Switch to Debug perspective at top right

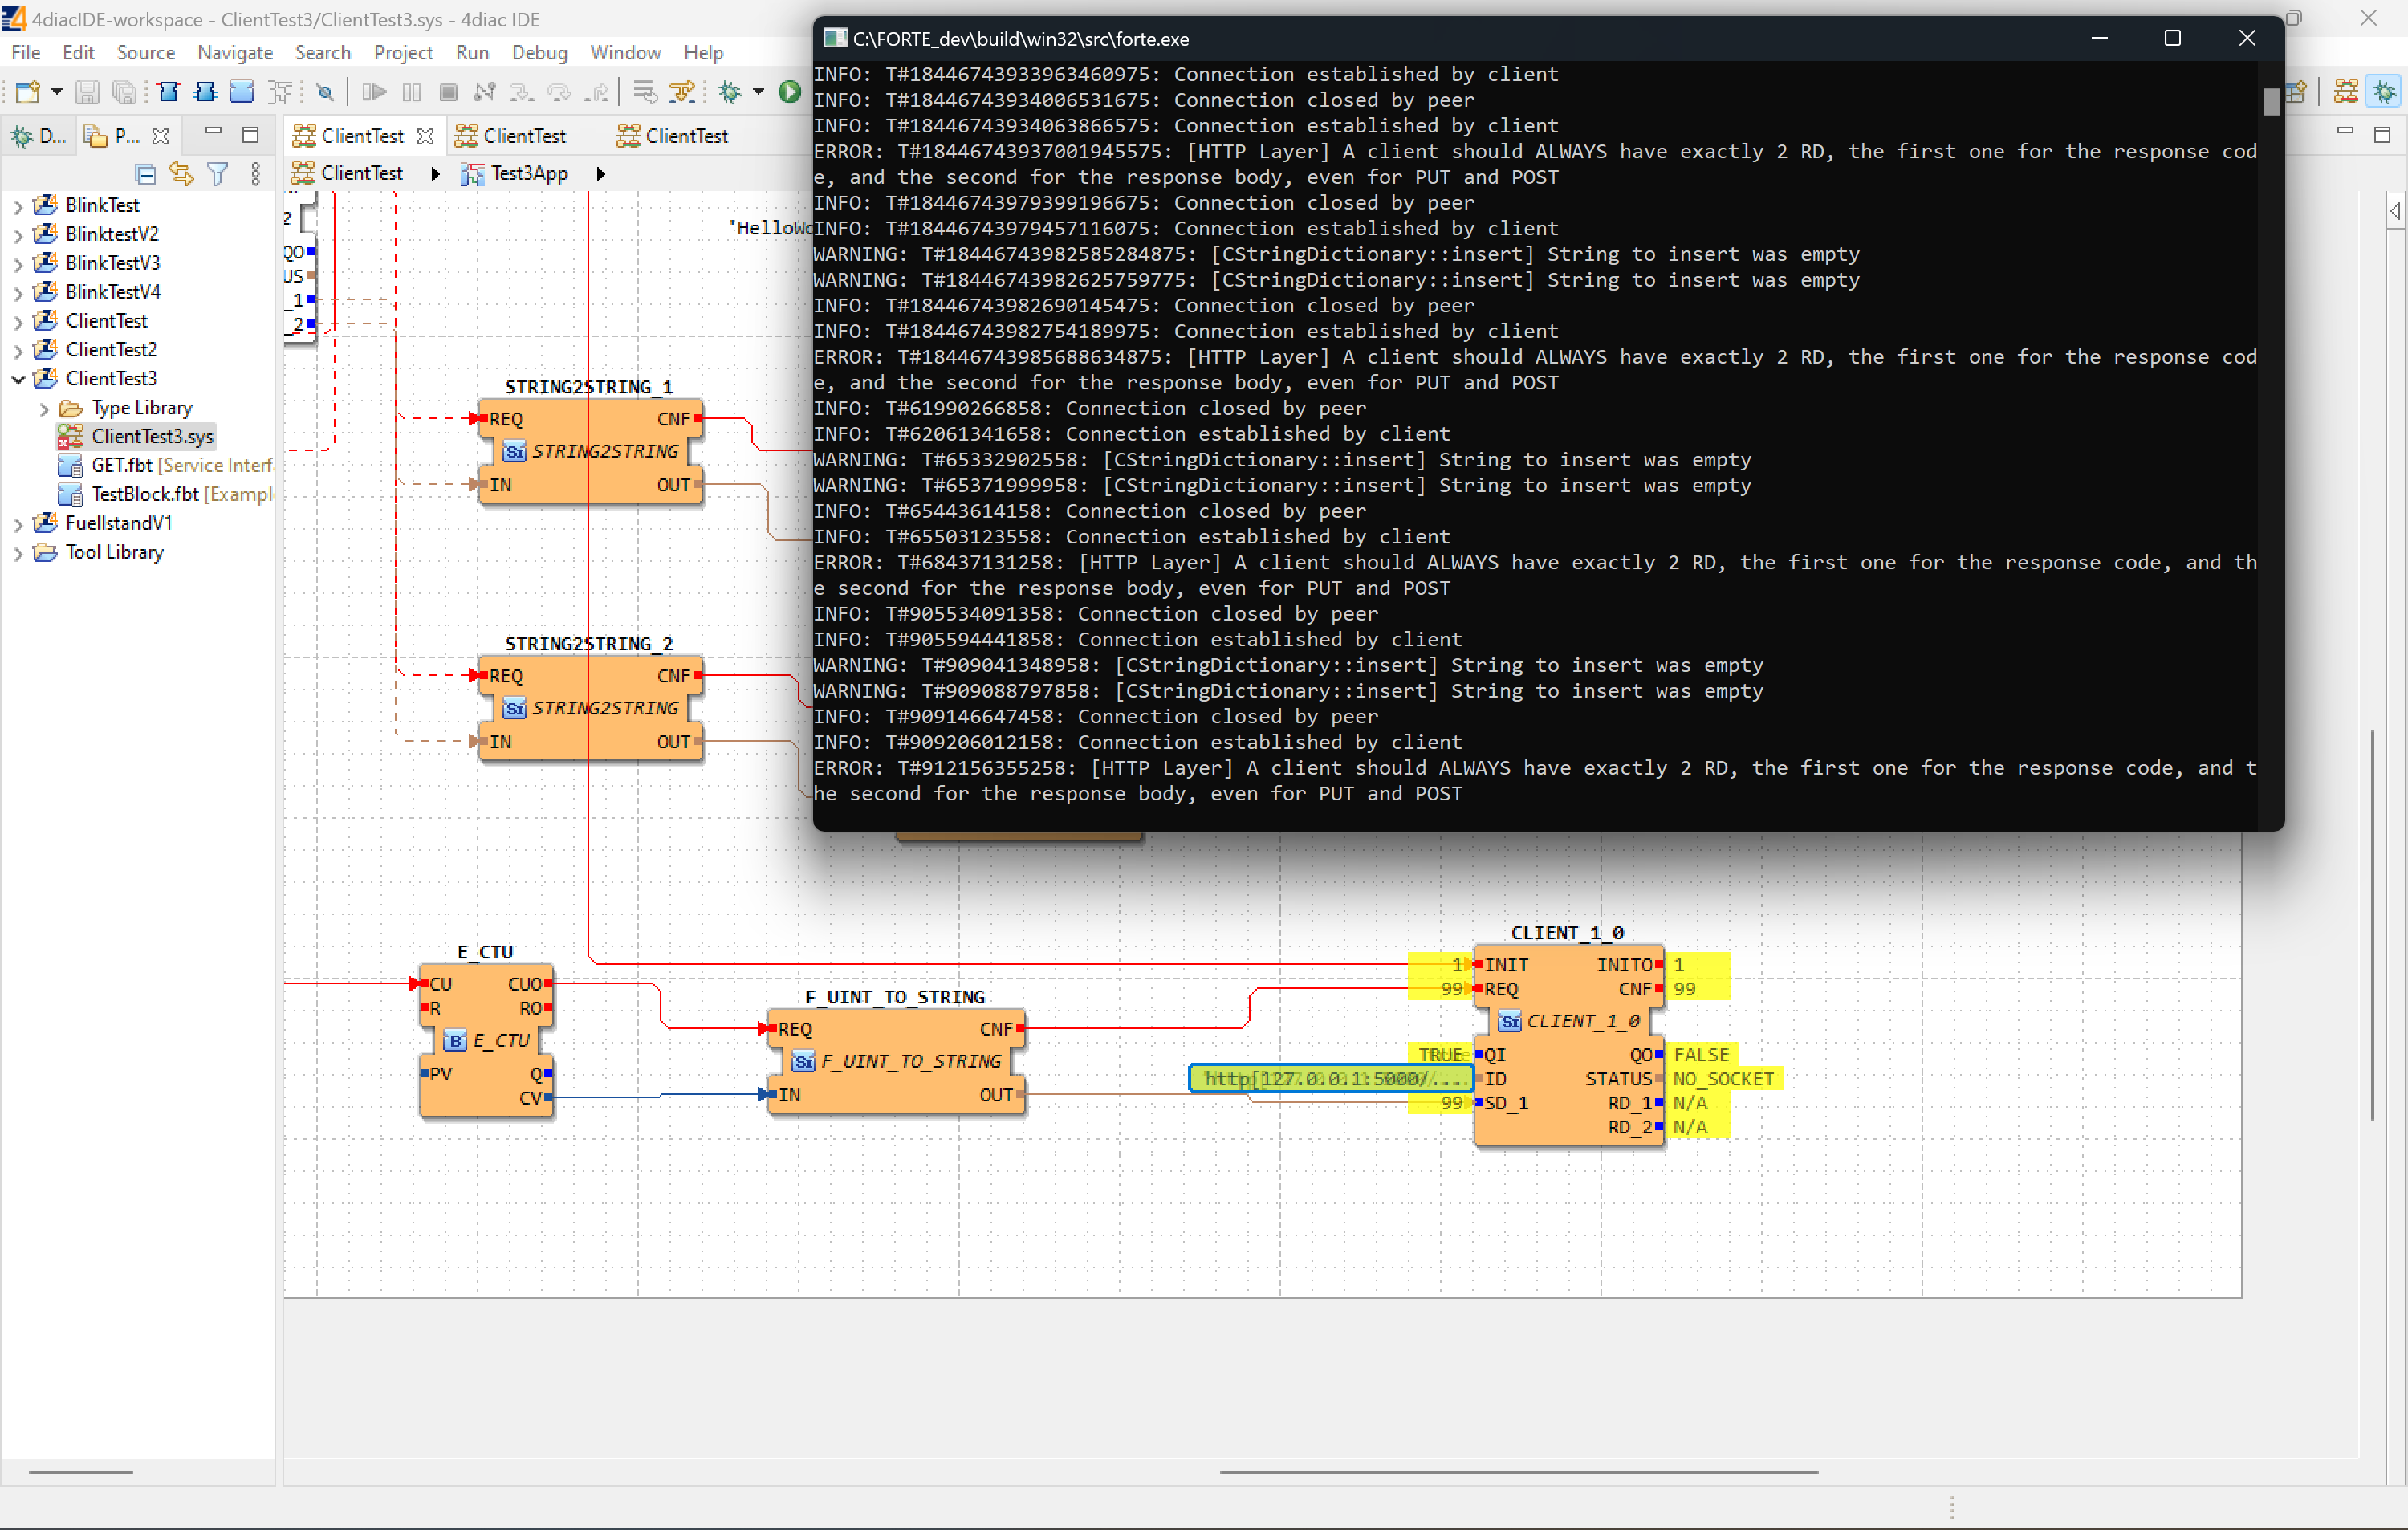[2385, 92]
